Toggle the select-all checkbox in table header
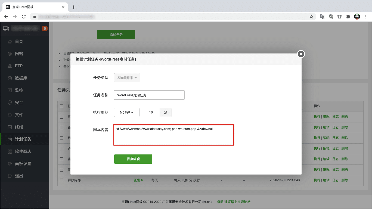This screenshot has width=372, height=209. (x=61, y=106)
